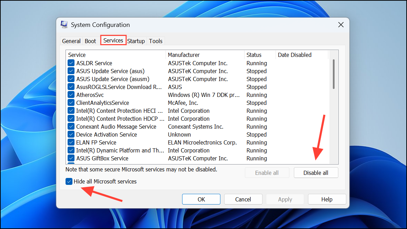Switch to the General tab
Image resolution: width=407 pixels, height=229 pixels.
pos(71,41)
